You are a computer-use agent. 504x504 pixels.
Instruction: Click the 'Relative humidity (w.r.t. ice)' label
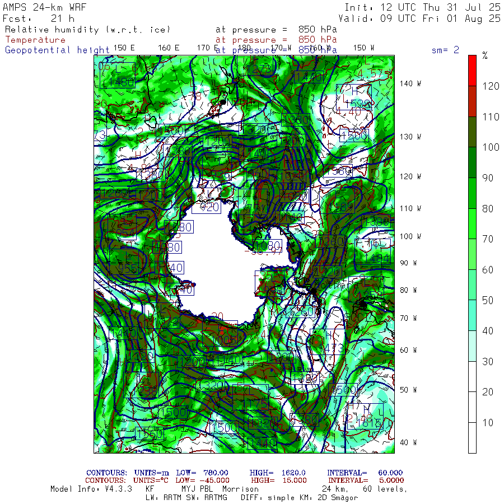[x=87, y=30]
